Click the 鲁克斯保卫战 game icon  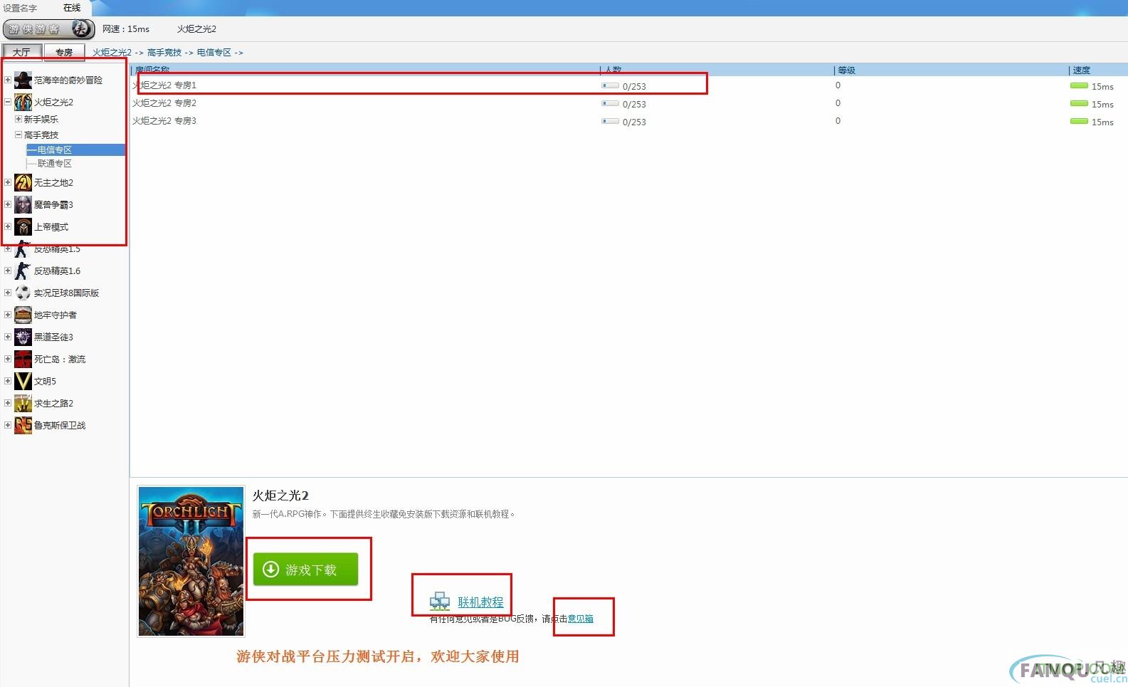[x=23, y=426]
